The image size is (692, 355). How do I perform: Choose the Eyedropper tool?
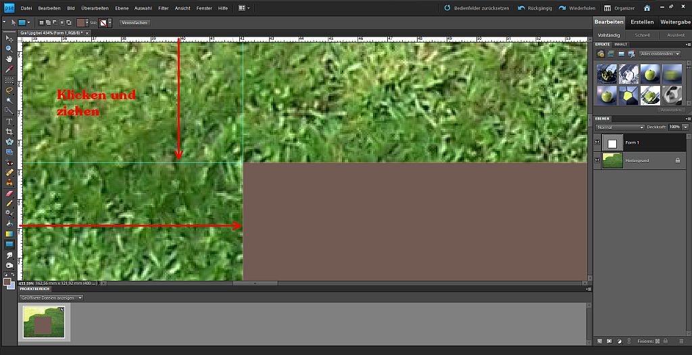click(x=9, y=70)
